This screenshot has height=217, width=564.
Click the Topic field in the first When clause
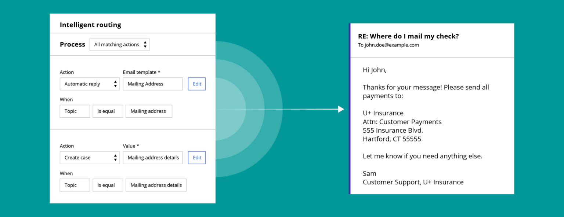[x=75, y=111]
